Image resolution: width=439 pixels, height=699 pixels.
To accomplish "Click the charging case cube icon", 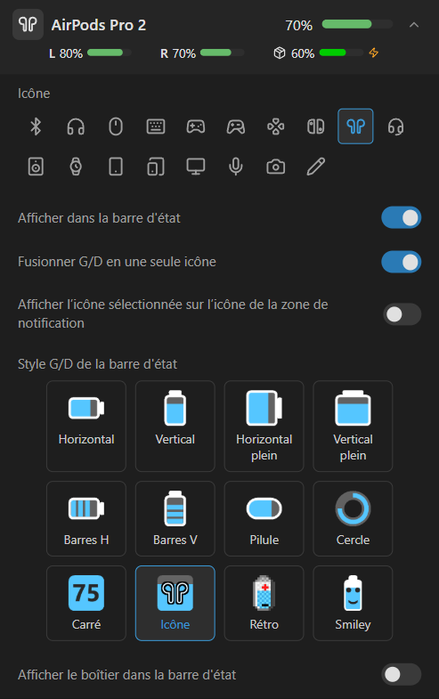I will pos(280,53).
